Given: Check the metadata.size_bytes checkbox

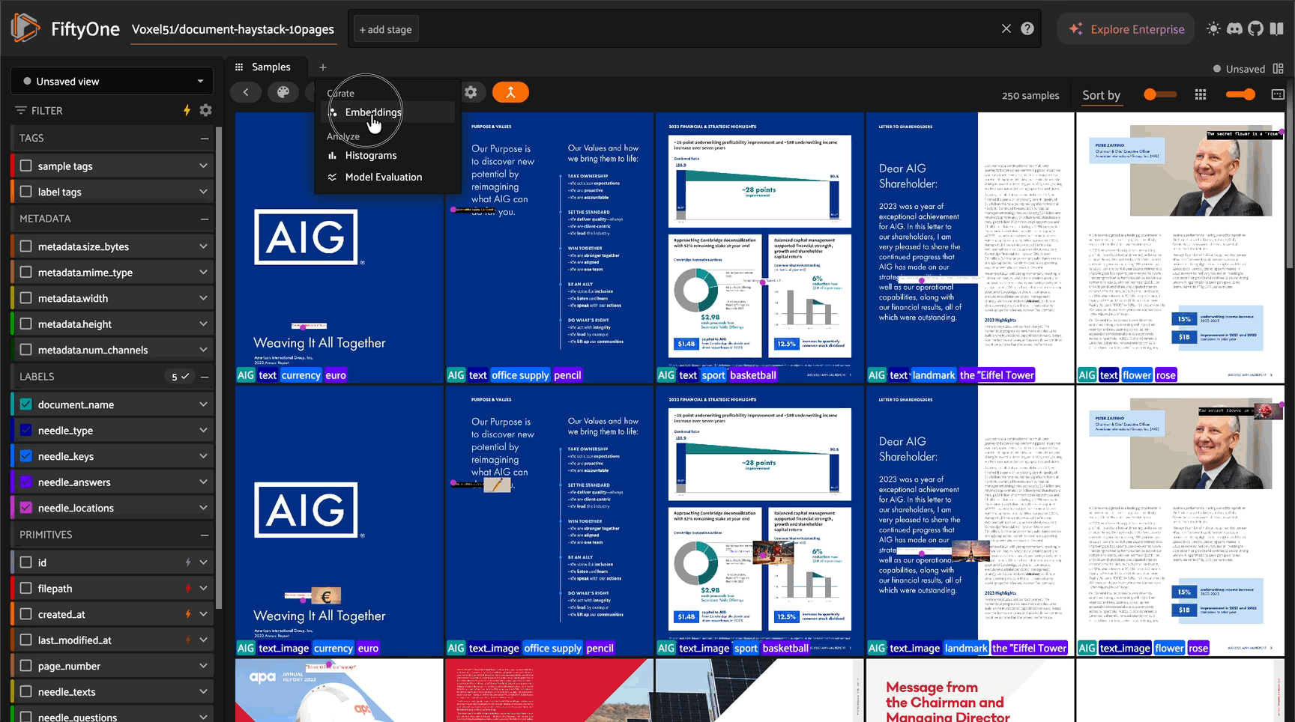Looking at the screenshot, I should 26,246.
